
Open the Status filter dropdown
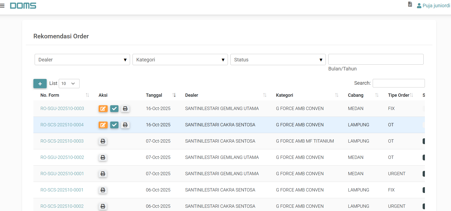point(278,60)
